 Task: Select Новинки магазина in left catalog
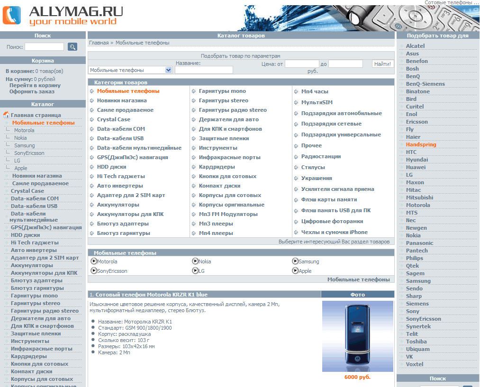(x=37, y=176)
